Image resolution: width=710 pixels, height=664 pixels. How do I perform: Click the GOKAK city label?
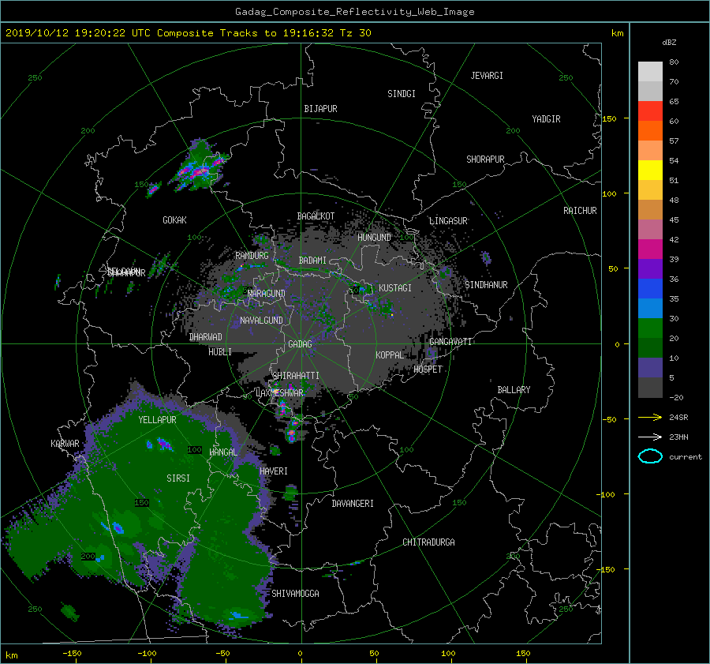pyautogui.click(x=174, y=220)
